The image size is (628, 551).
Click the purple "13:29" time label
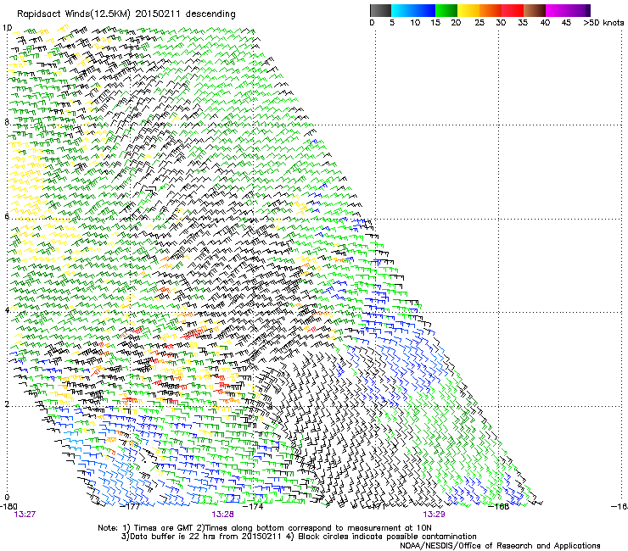point(435,515)
